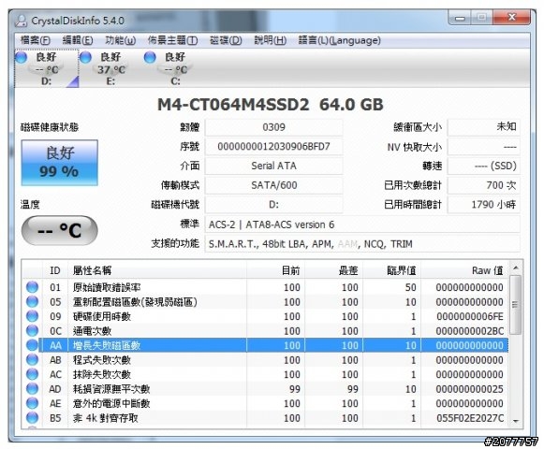This screenshot has height=449, width=544.
Task: Click power-on count field 700 次
Action: point(484,185)
